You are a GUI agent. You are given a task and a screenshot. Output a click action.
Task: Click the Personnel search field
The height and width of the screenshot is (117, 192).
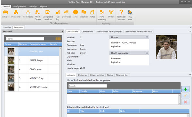coord(25,39)
